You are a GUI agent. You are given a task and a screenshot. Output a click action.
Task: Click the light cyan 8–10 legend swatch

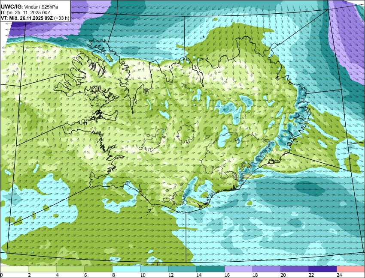coord(126,269)
